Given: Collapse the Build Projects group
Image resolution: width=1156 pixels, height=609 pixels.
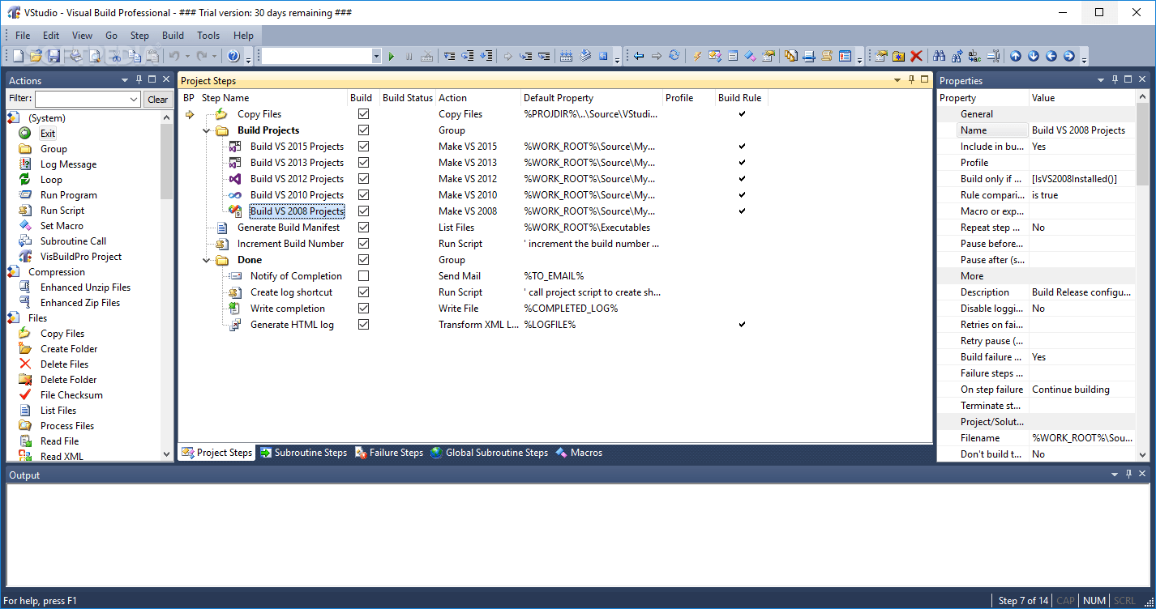Looking at the screenshot, I should (207, 130).
